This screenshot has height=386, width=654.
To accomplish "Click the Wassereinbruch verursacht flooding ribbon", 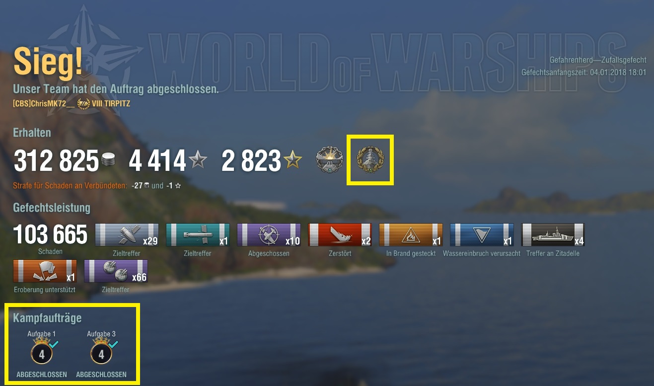I will [x=482, y=235].
